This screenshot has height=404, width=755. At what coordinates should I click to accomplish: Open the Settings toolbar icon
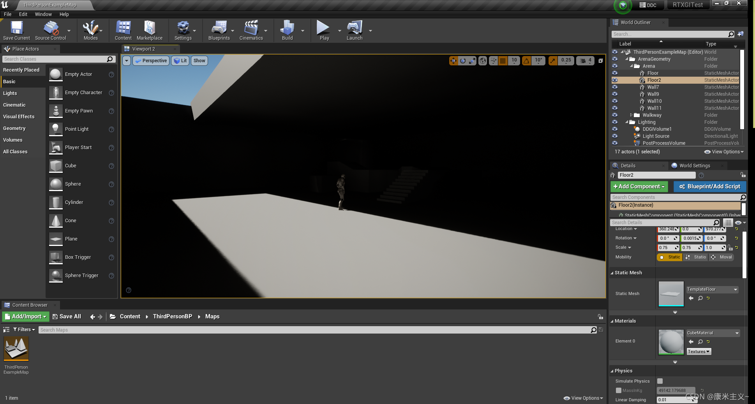coord(183,30)
